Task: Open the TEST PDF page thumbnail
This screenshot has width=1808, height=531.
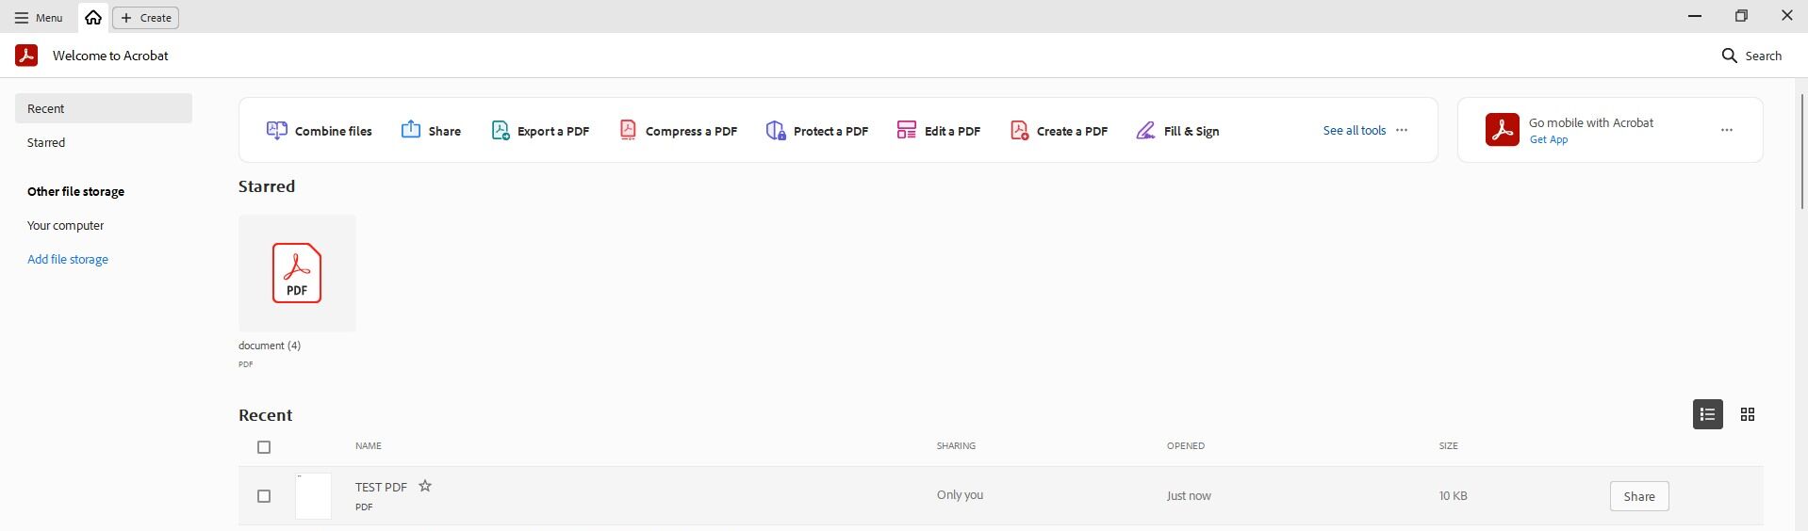Action: pyautogui.click(x=313, y=496)
